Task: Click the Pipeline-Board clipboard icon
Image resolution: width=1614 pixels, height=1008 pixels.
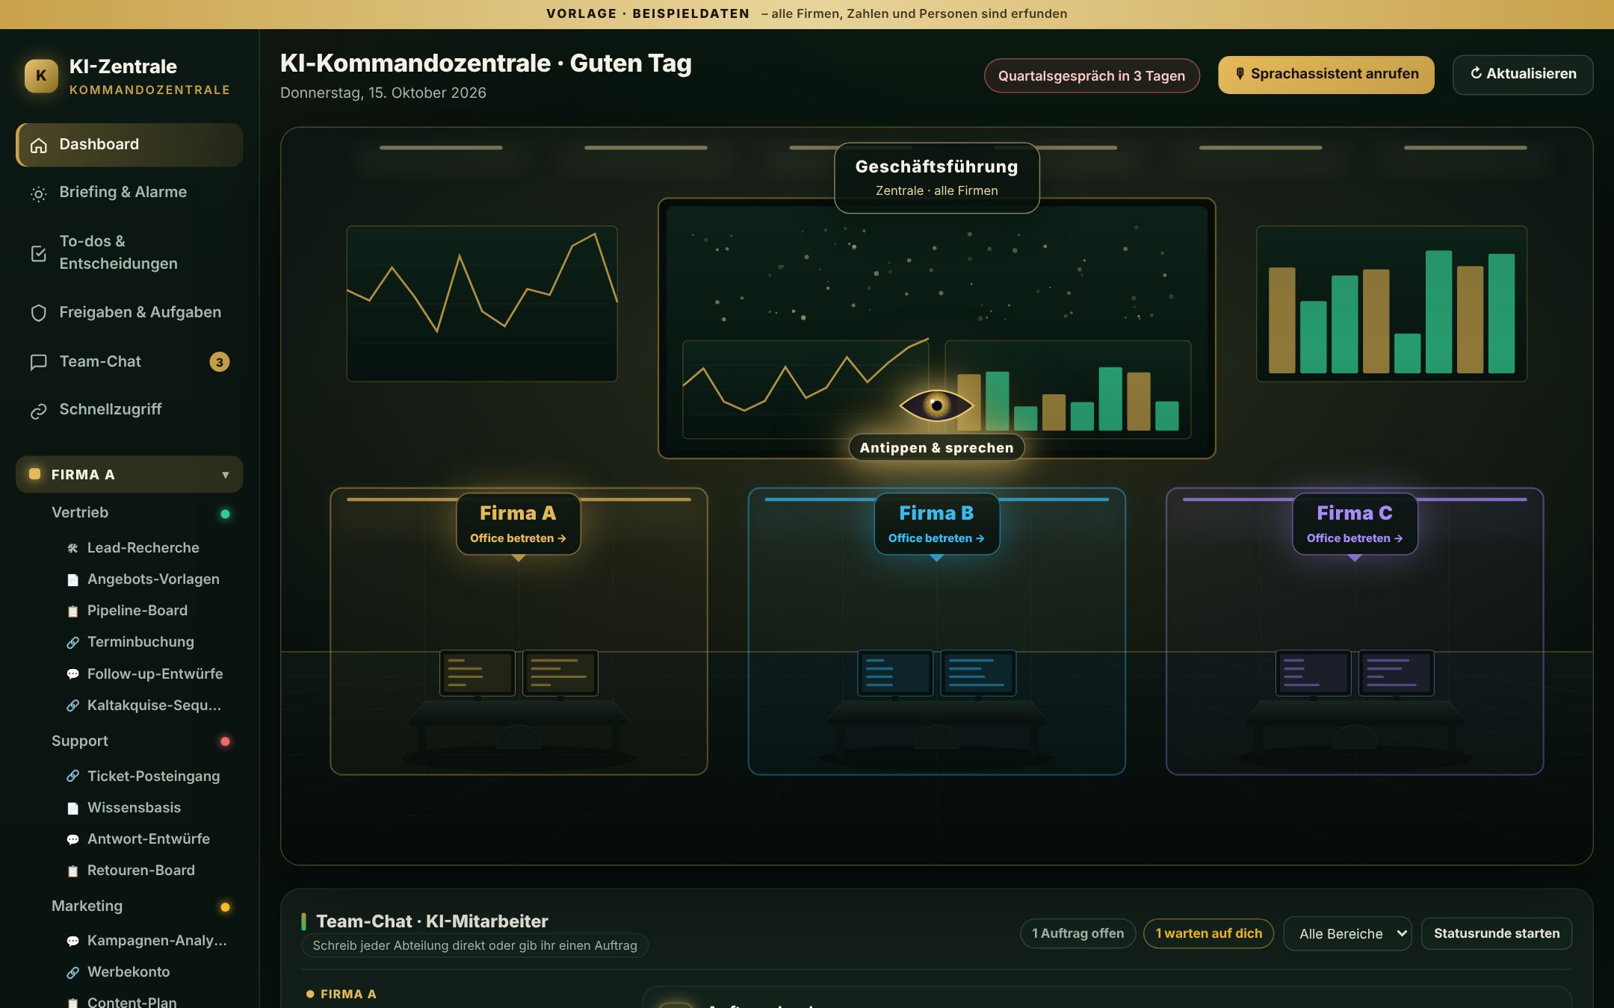Action: click(x=72, y=611)
